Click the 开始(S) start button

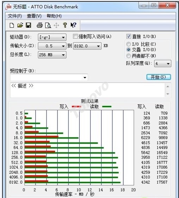[x=159, y=77]
